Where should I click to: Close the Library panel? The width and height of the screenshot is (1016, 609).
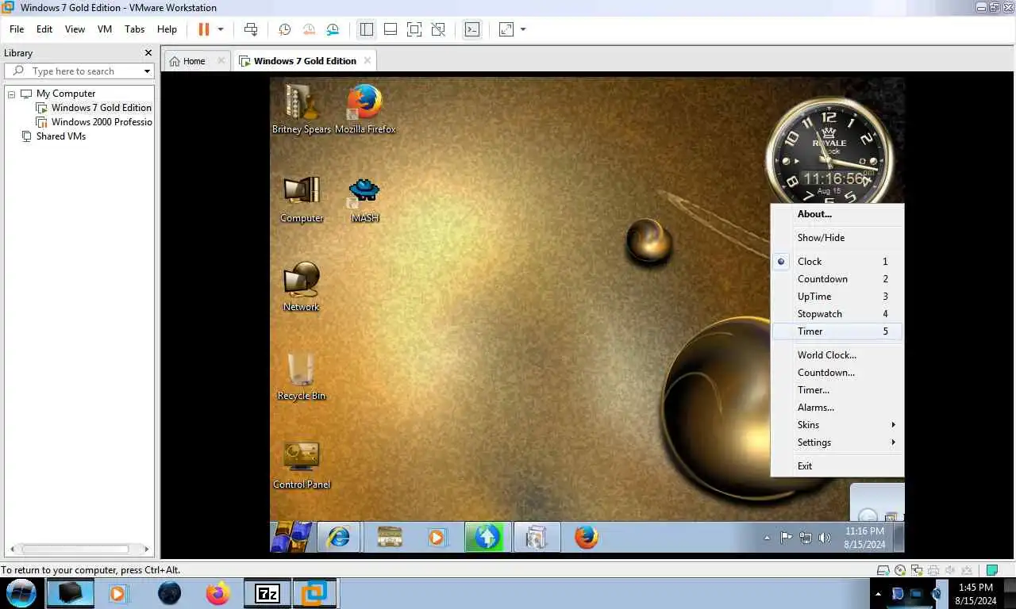tap(148, 53)
